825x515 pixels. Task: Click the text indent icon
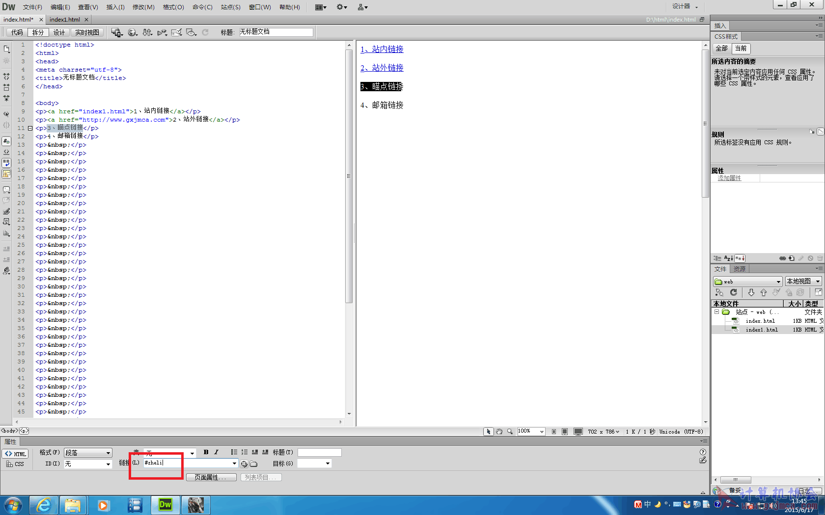tap(265, 452)
